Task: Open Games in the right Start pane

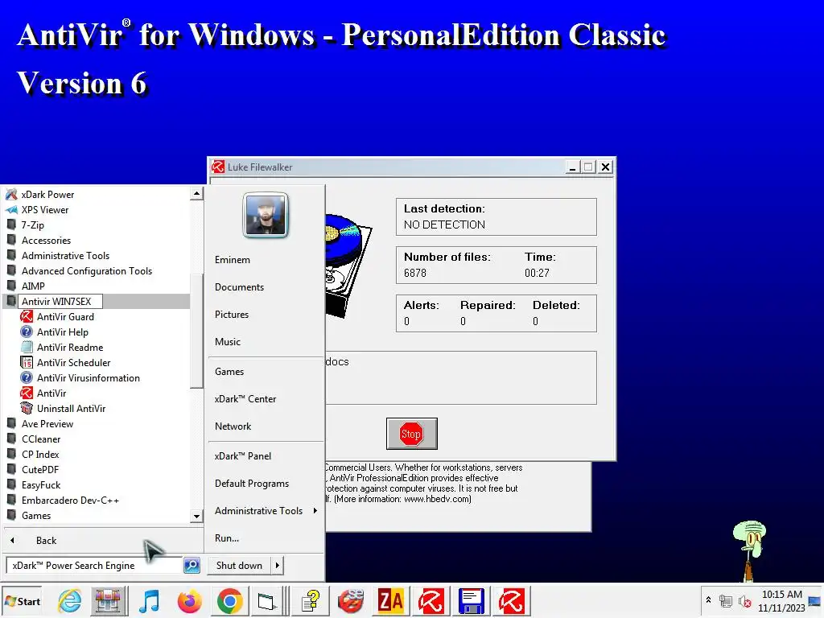Action: tap(229, 372)
